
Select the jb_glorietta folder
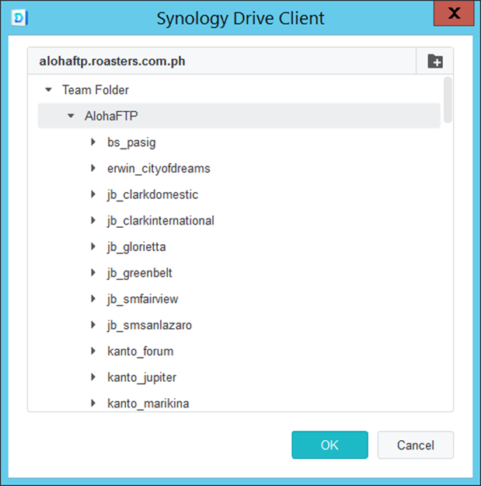[x=136, y=247]
